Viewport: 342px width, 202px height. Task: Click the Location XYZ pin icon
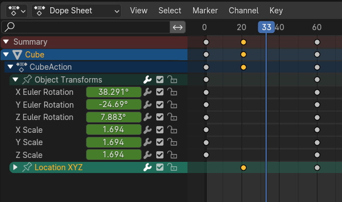[27, 167]
